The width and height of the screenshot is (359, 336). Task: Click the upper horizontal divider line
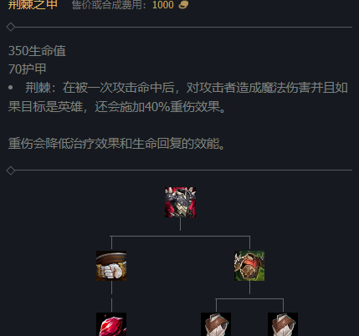point(183,27)
